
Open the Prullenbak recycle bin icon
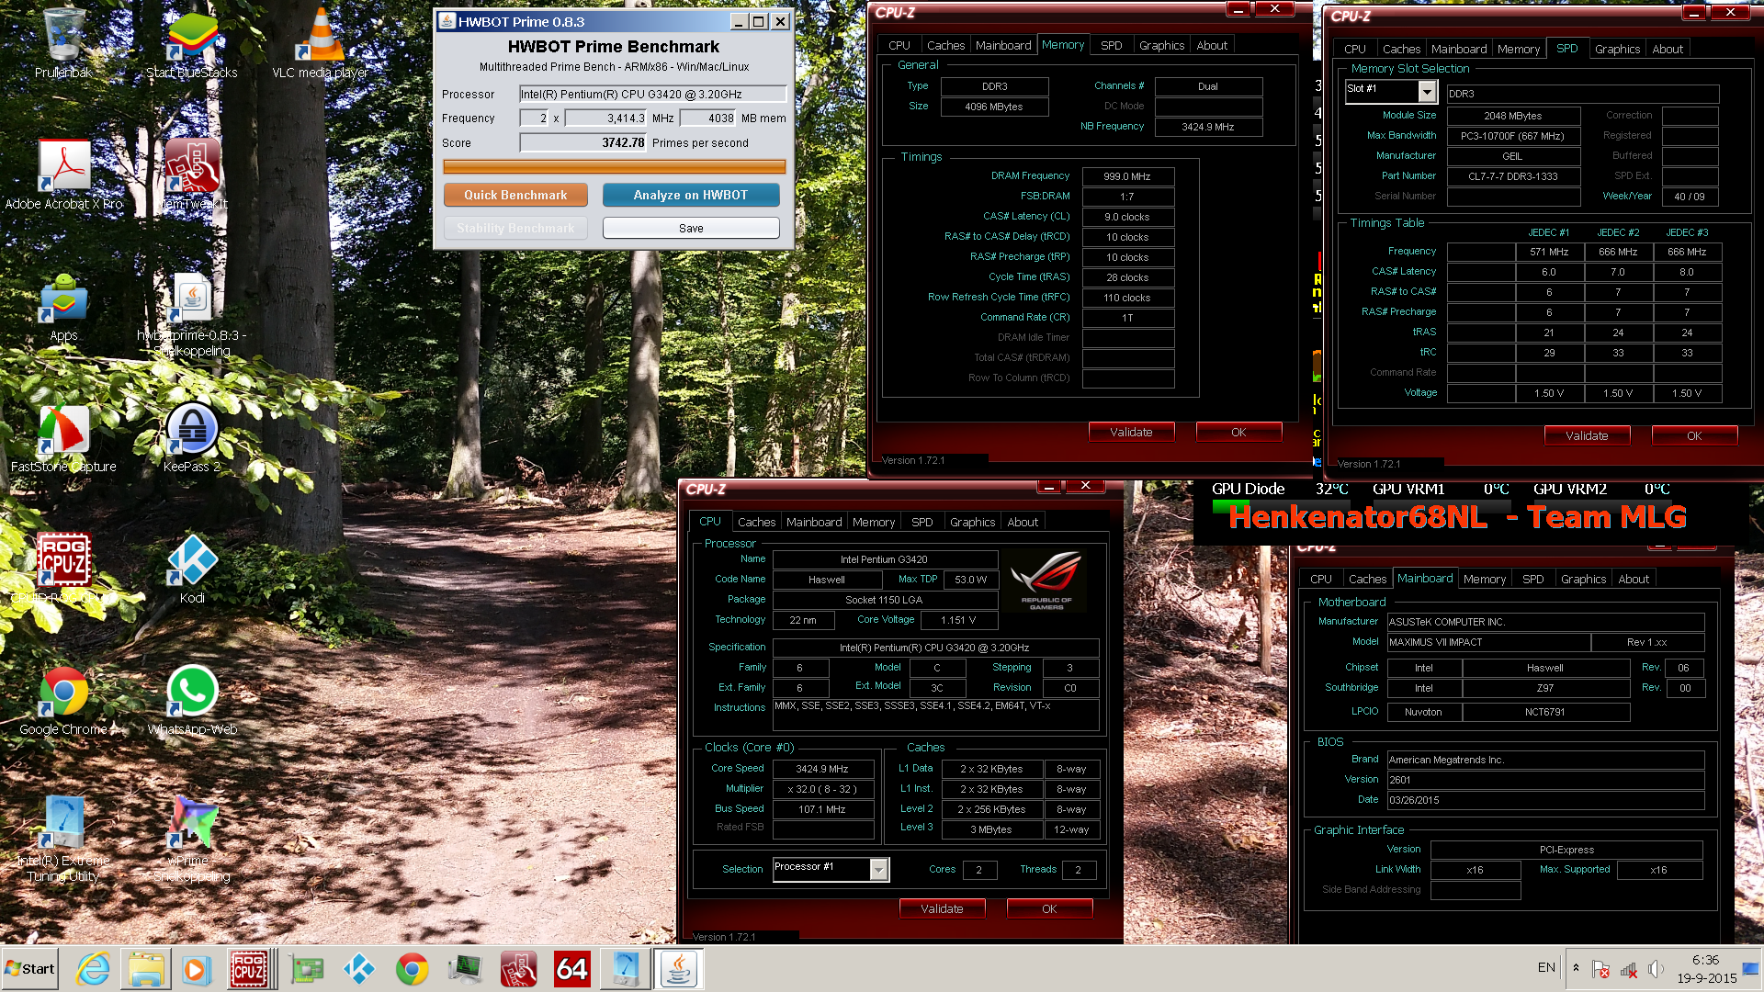(63, 43)
